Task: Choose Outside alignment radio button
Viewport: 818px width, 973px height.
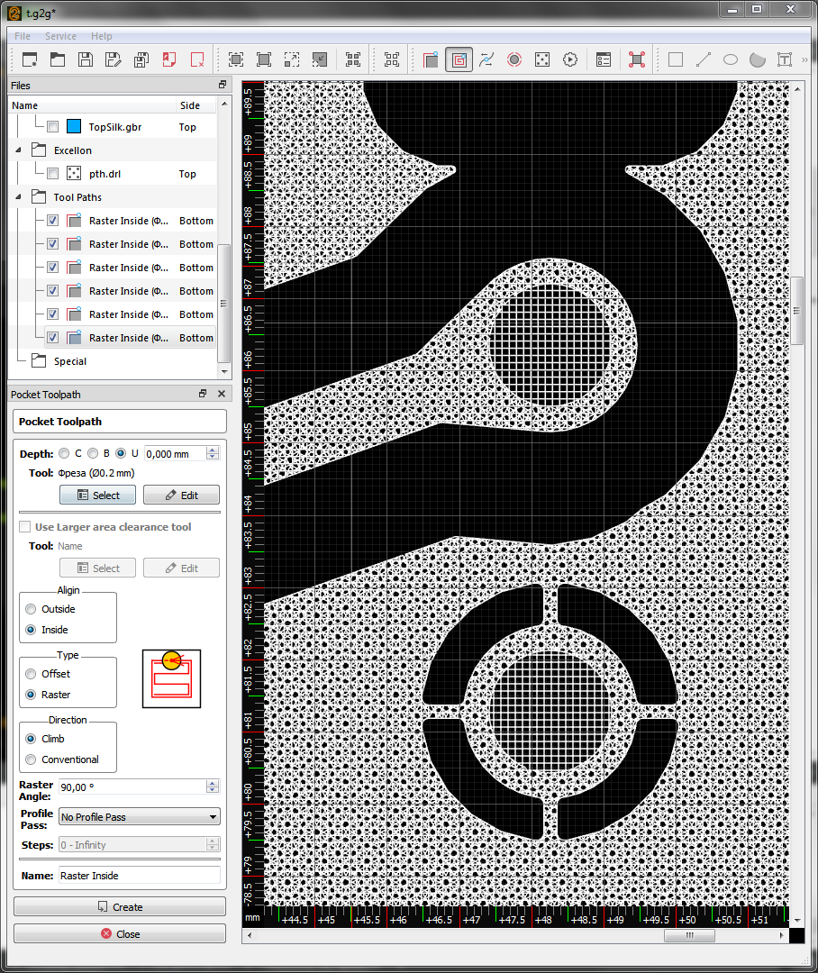Action: (x=31, y=609)
